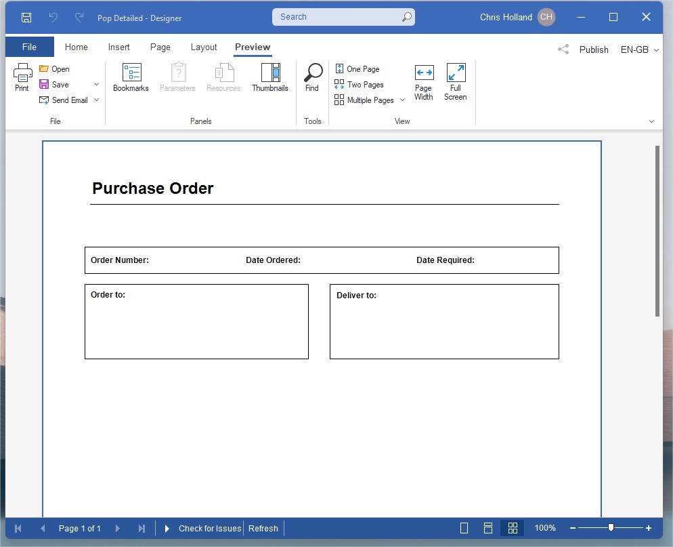Go to the next page
673x547 pixels.
tap(118, 528)
